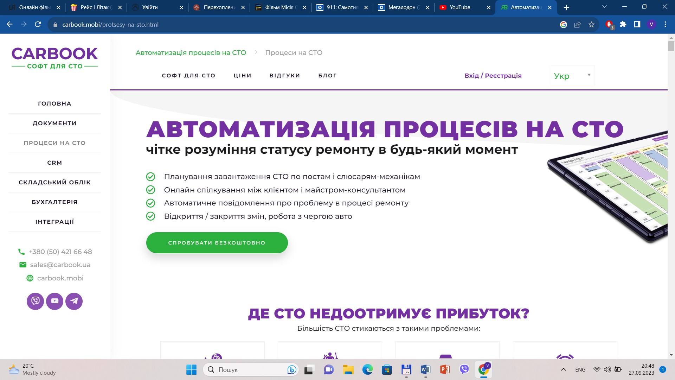Screen dimensions: 675x380
Task: Open the sales@carbook.ua email link
Action: point(60,265)
